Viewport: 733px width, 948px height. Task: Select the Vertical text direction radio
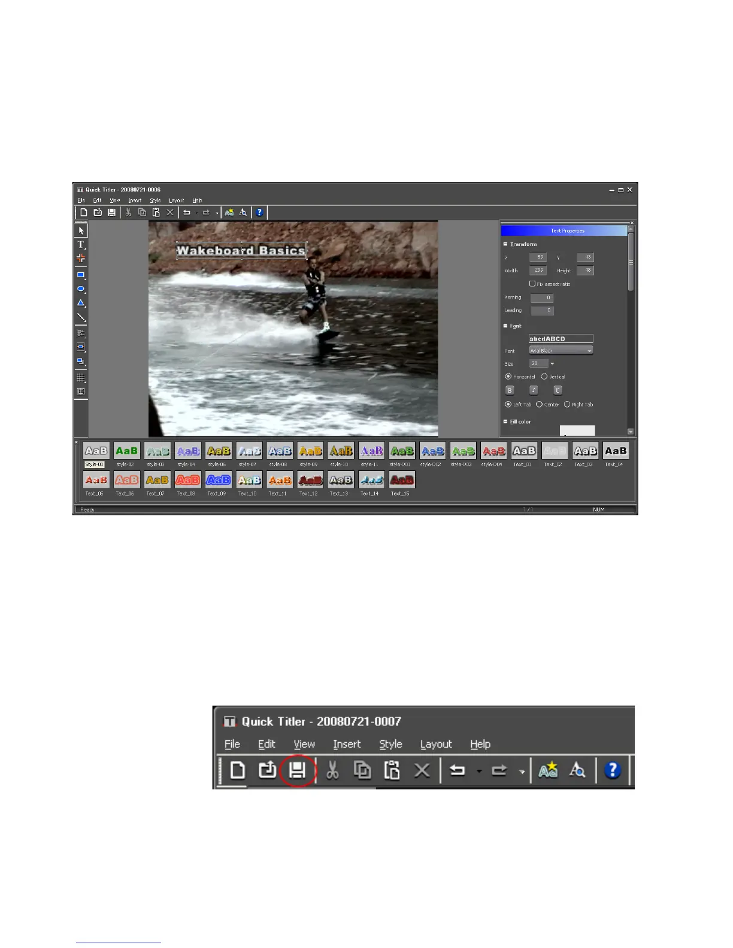(x=544, y=376)
